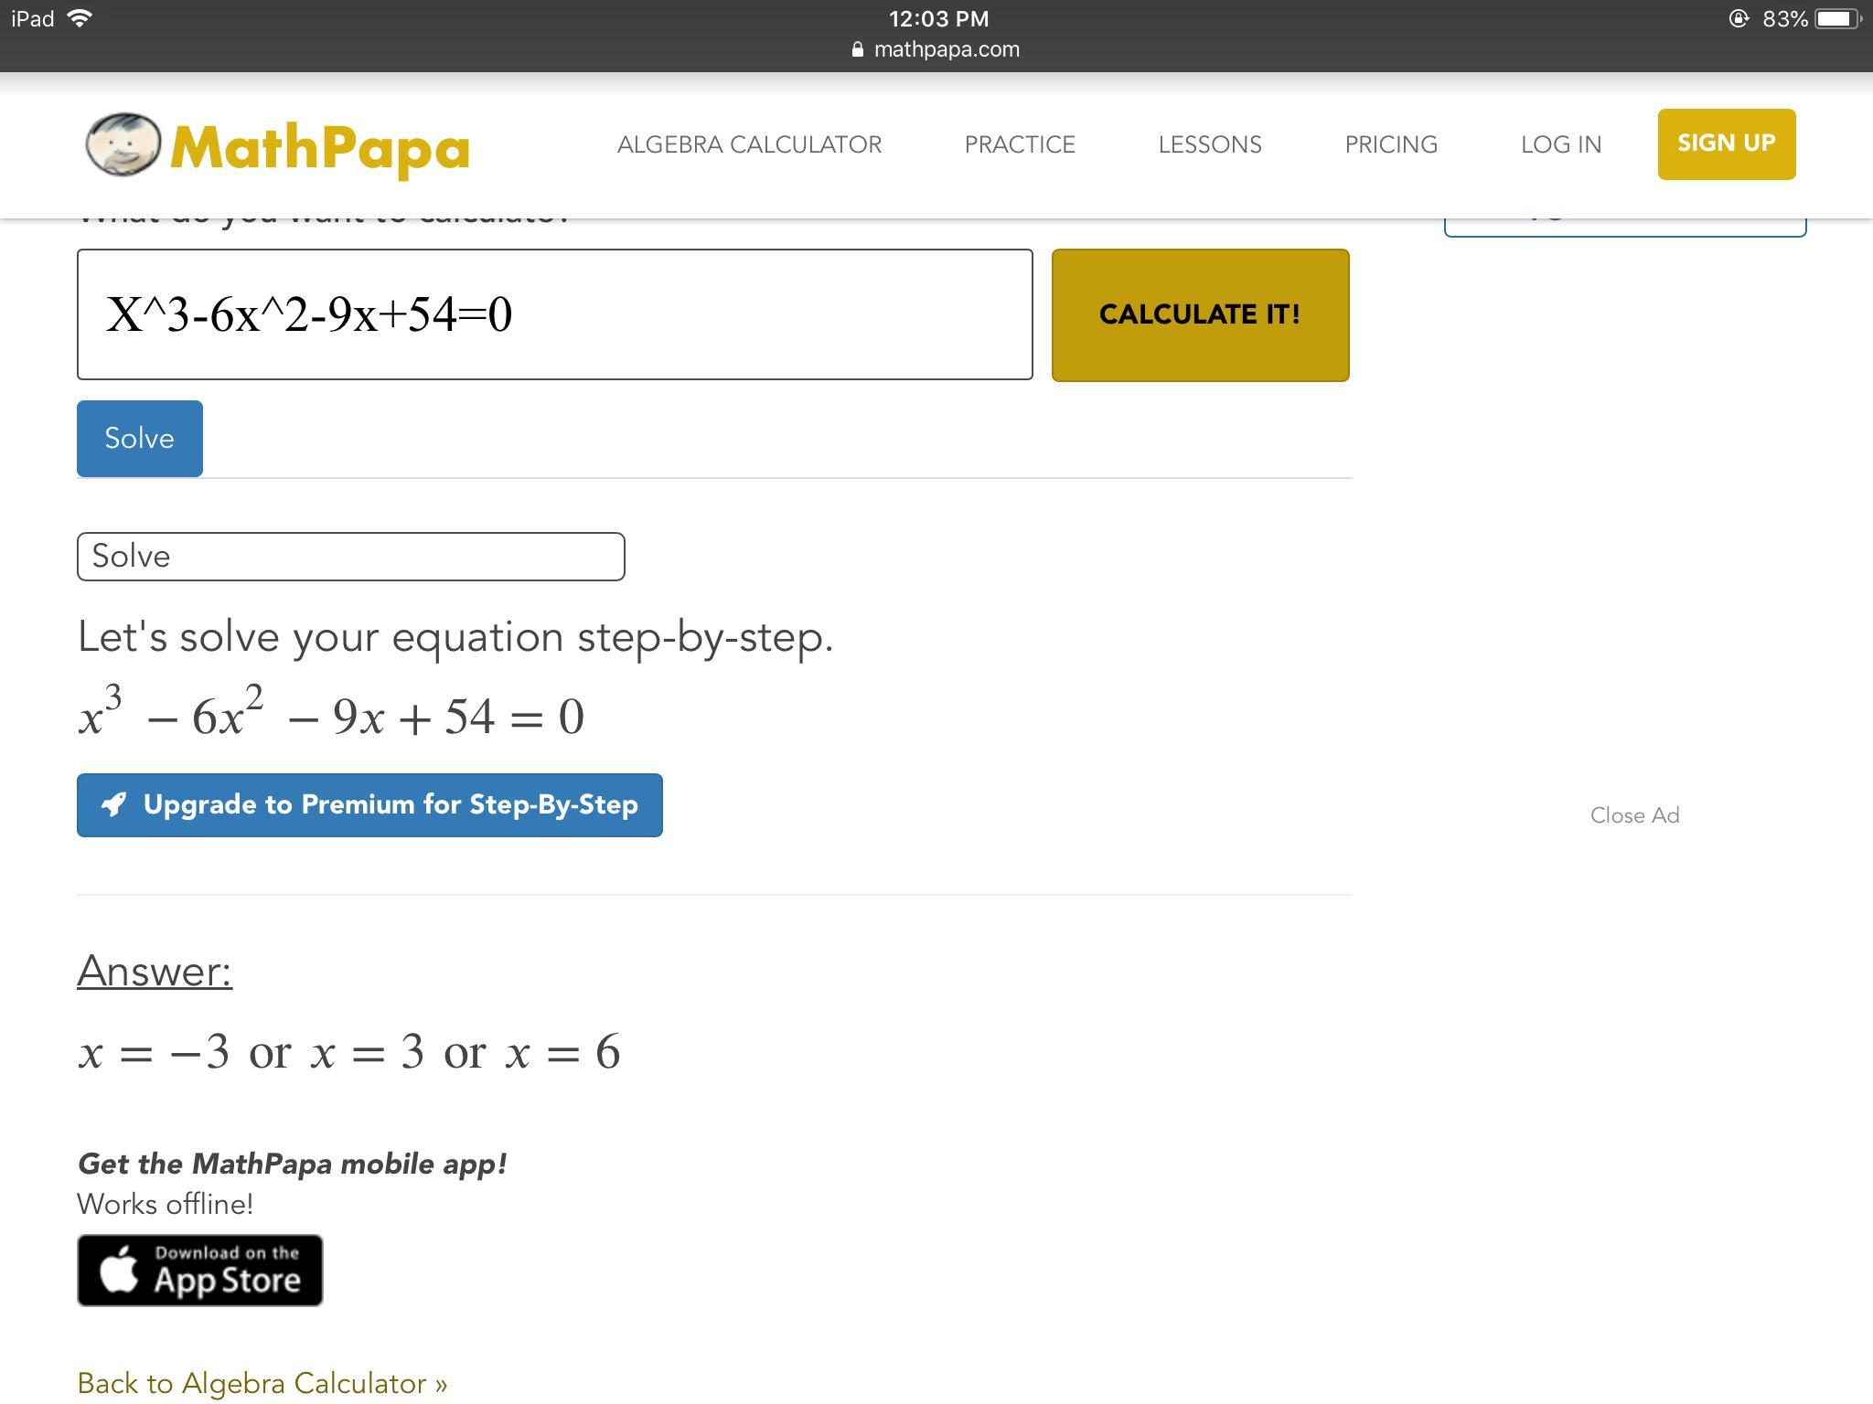The height and width of the screenshot is (1404, 1873).
Task: Tap the Apple logo on App Store badge
Action: pyautogui.click(x=119, y=1270)
